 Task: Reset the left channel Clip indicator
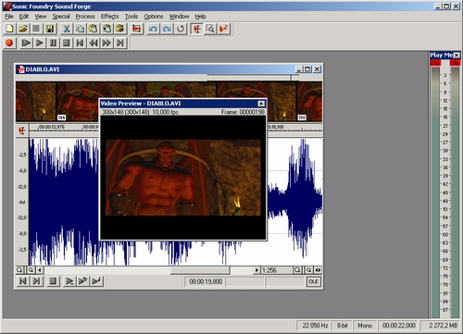coord(435,63)
